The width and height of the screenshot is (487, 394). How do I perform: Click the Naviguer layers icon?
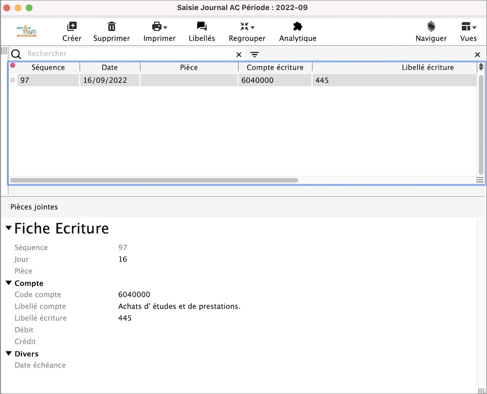(431, 26)
